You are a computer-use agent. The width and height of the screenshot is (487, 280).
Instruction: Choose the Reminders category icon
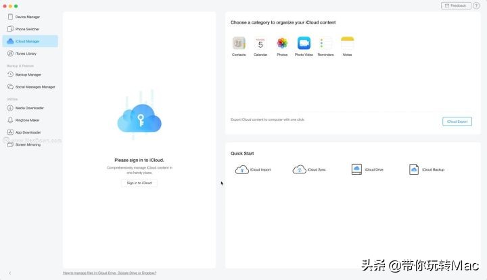pyautogui.click(x=325, y=43)
